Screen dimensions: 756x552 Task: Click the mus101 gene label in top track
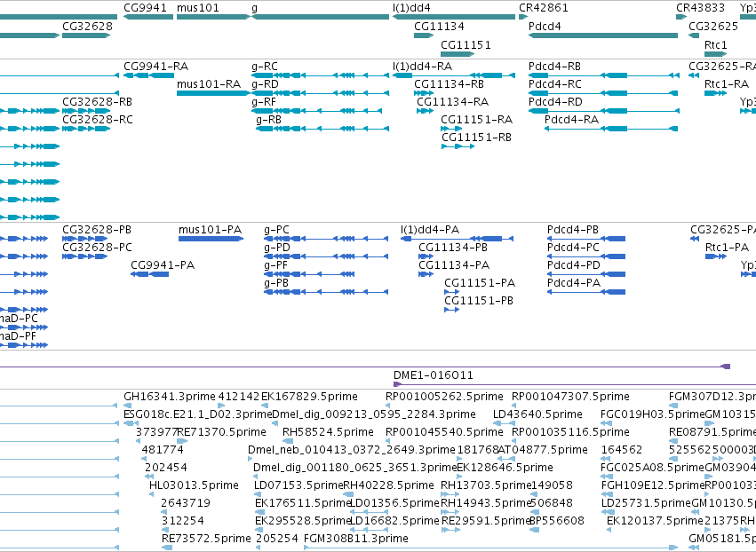pyautogui.click(x=198, y=8)
